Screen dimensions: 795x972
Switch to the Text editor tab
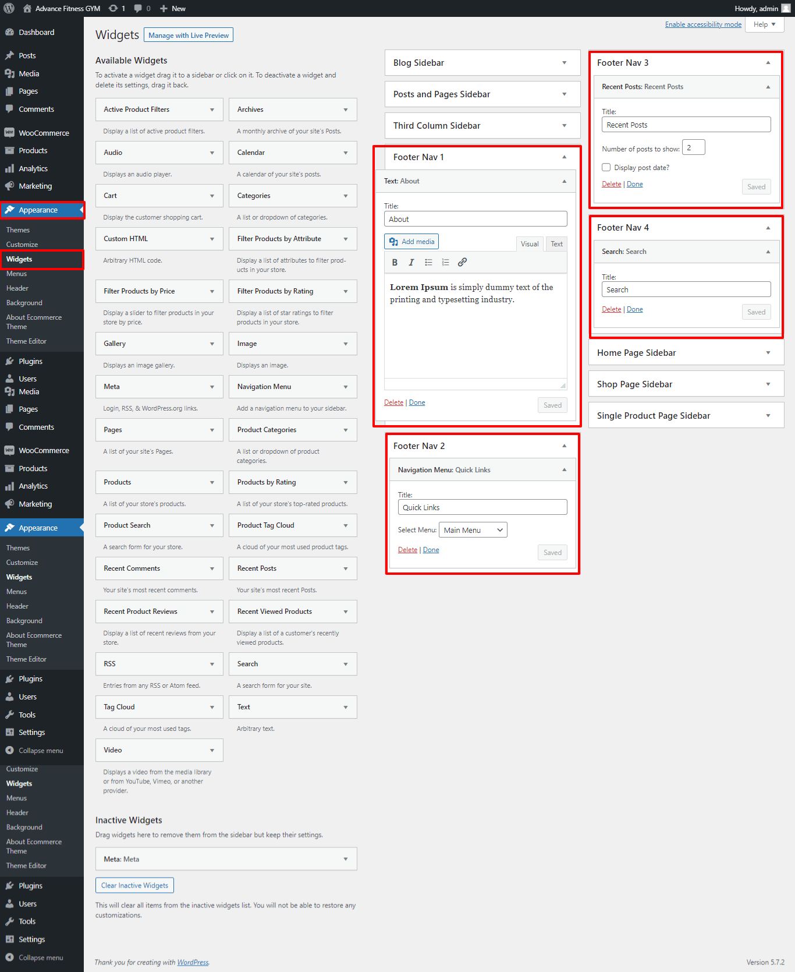tap(556, 244)
